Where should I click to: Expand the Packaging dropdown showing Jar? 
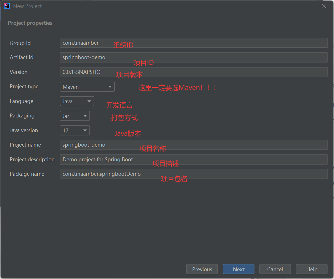[75, 116]
